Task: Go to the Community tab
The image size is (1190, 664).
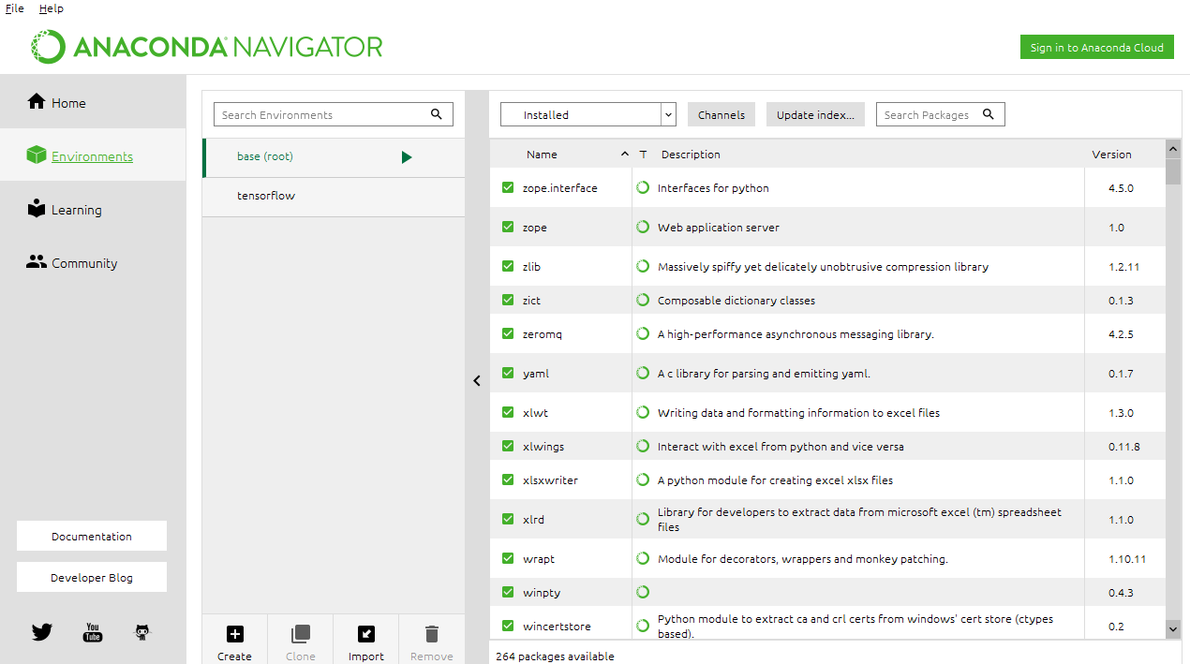Action: click(93, 262)
